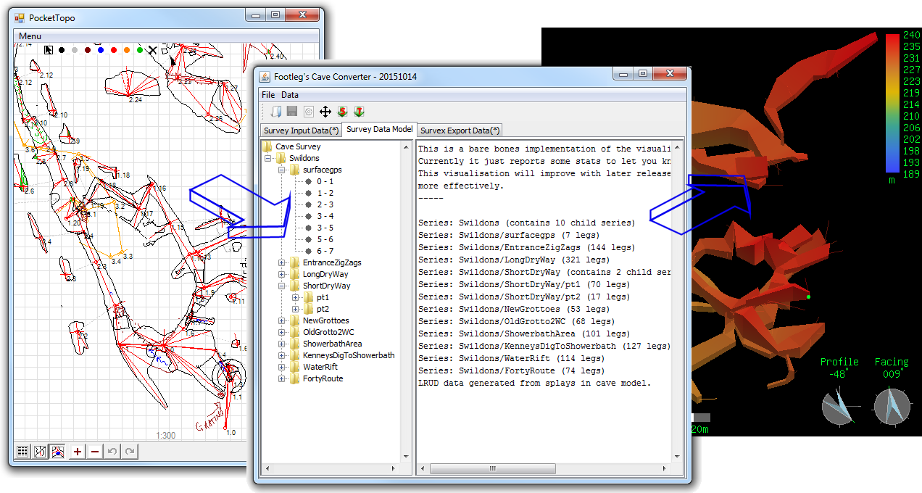Expand the LongDryWay tree node

[282, 274]
